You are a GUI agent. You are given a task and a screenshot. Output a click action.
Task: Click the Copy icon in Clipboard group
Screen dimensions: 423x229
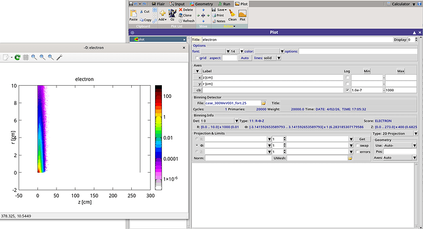click(x=142, y=20)
